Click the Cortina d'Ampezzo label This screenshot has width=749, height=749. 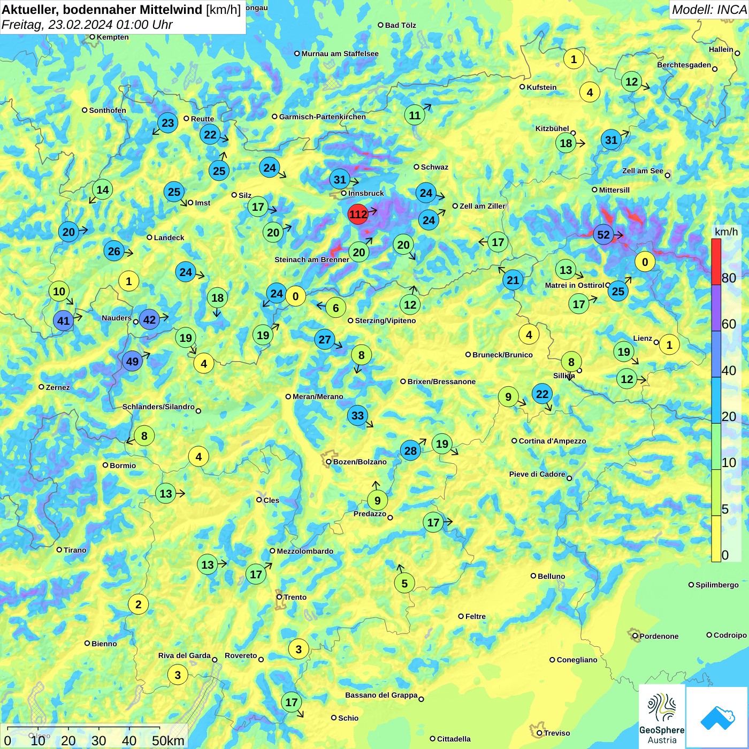pos(552,441)
